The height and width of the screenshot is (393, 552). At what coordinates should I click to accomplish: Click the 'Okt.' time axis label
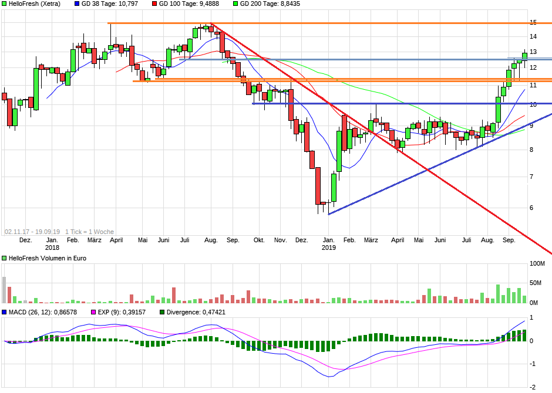tap(259, 240)
